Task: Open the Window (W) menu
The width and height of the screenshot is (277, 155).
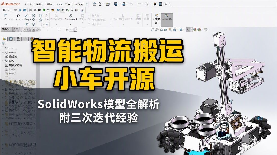Action: [78, 4]
